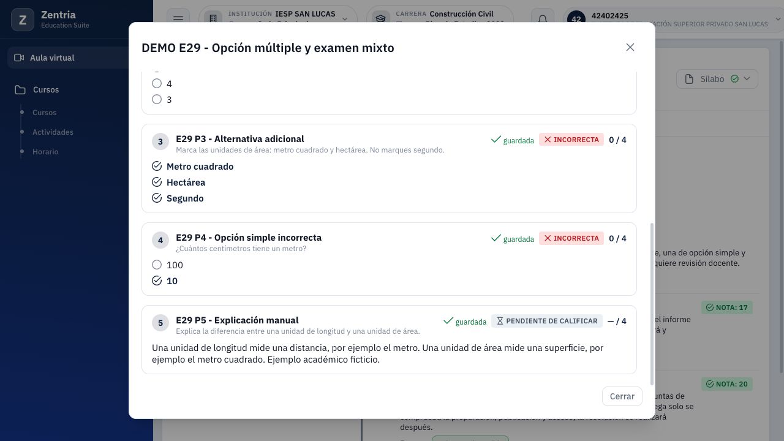Select the 100 answer option

tap(157, 265)
